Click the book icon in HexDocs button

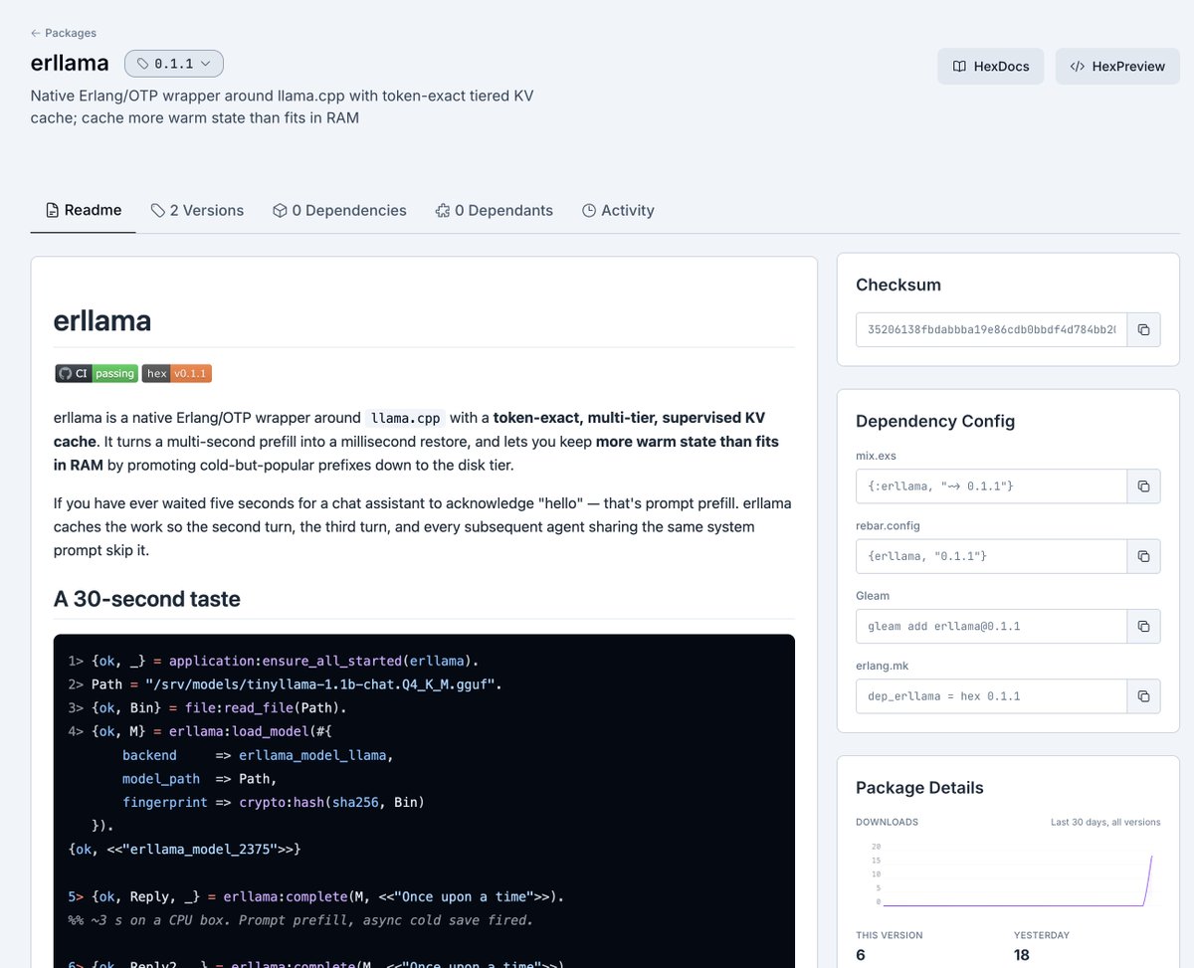(x=959, y=67)
